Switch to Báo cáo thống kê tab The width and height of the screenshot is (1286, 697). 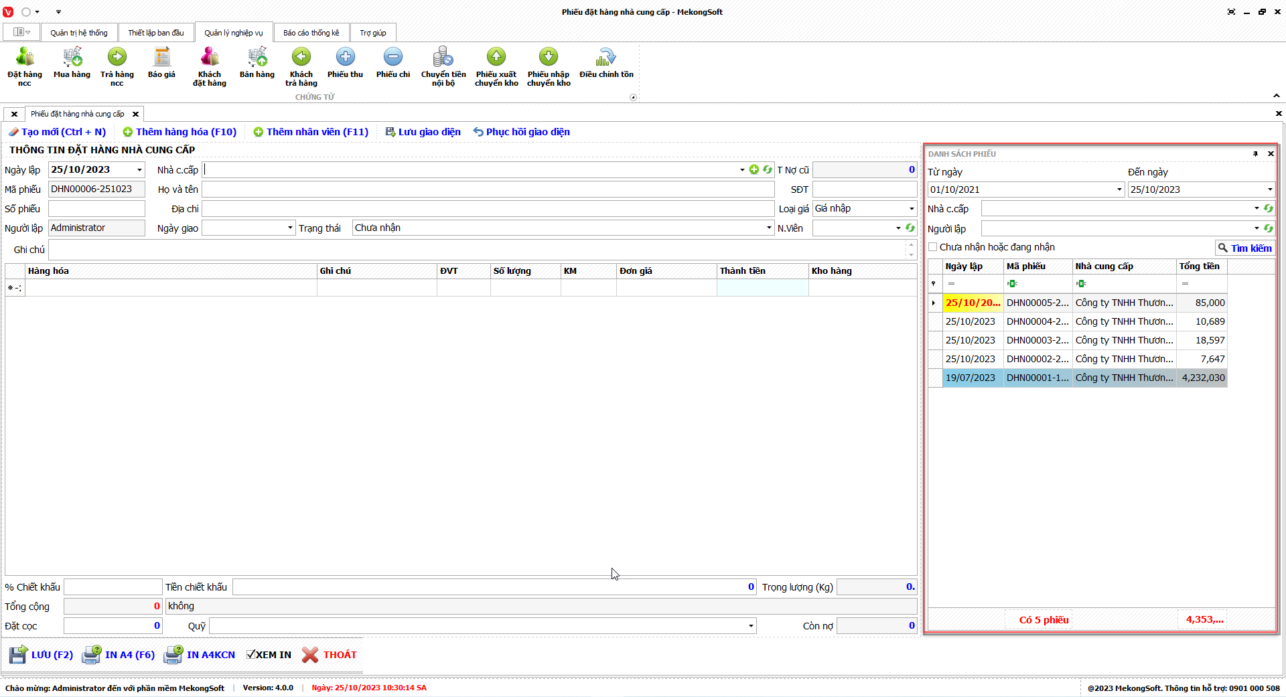(x=311, y=33)
